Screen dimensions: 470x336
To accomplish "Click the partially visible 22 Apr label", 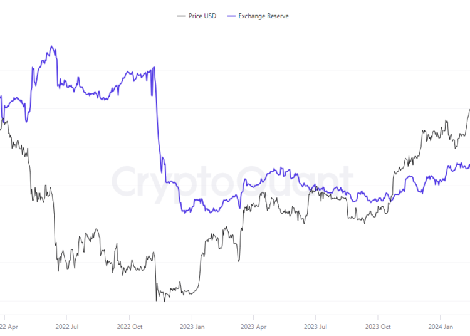I will tap(11, 327).
